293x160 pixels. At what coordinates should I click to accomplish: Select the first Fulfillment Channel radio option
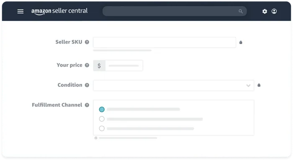tap(102, 109)
